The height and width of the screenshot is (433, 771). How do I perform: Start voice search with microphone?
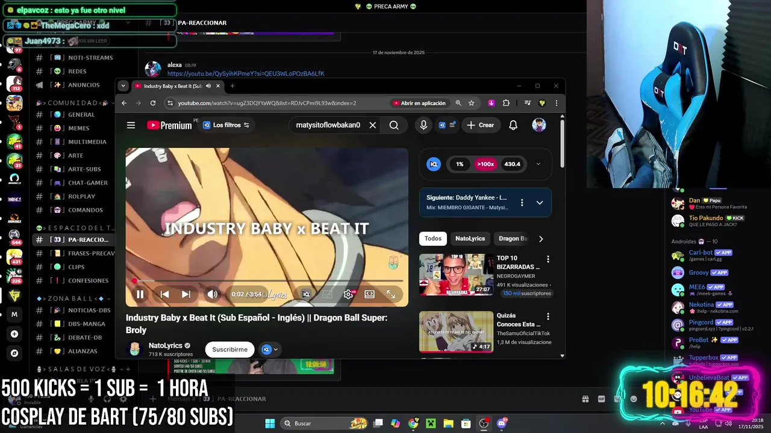pos(423,125)
